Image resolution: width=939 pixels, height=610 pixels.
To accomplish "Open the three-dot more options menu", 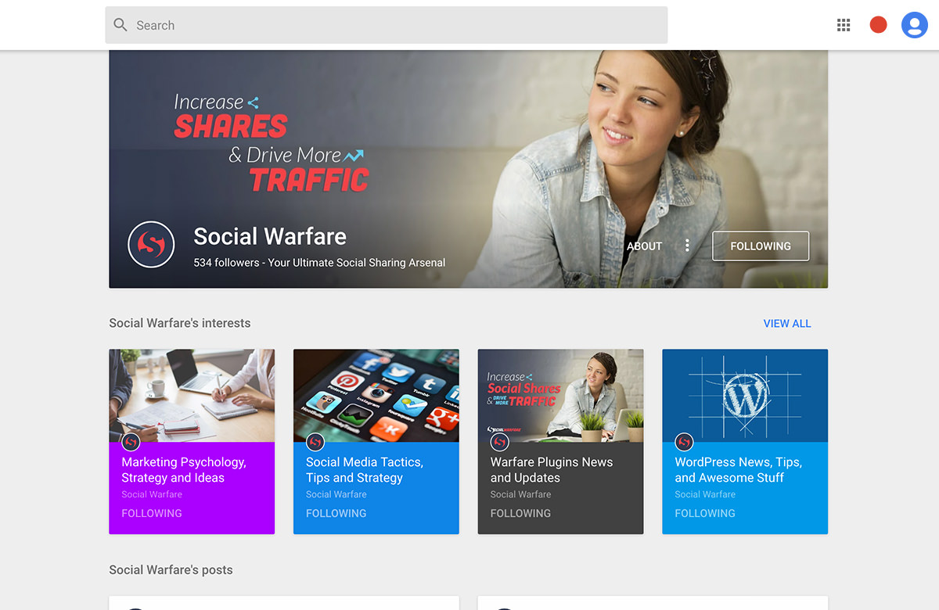I will [x=687, y=246].
